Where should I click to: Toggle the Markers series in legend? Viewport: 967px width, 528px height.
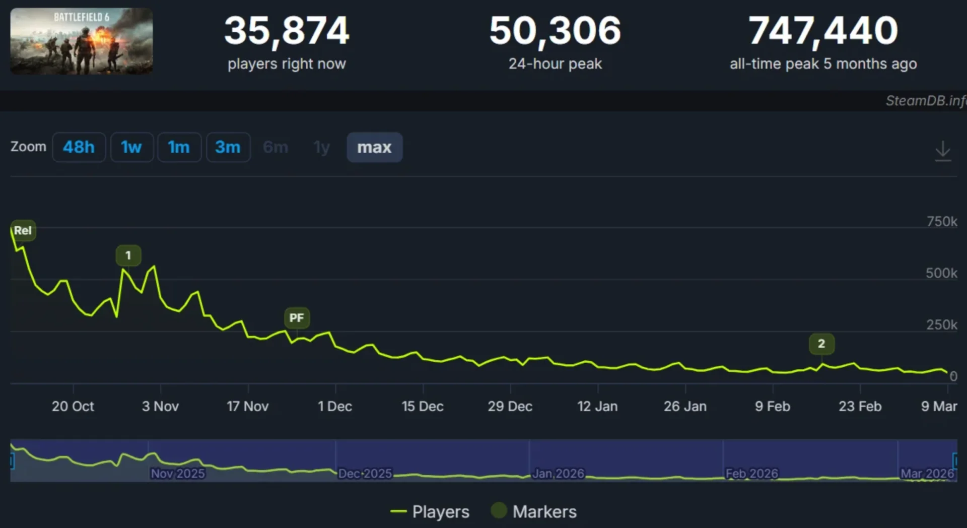[534, 511]
